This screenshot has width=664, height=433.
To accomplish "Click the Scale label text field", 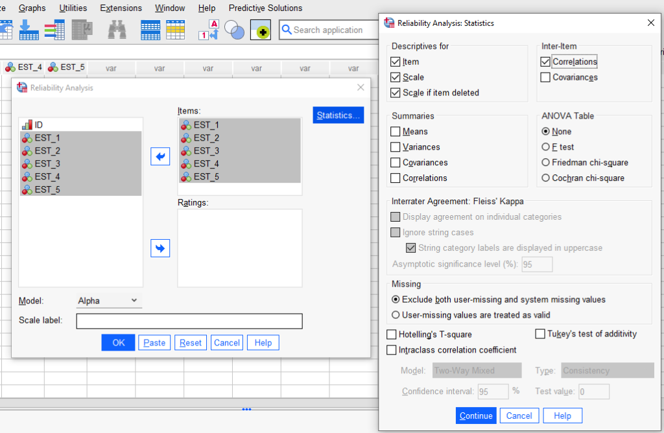I will tap(189, 321).
